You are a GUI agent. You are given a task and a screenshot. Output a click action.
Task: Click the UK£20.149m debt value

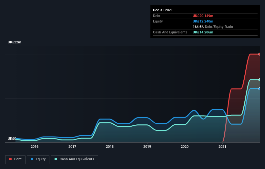pyautogui.click(x=203, y=16)
